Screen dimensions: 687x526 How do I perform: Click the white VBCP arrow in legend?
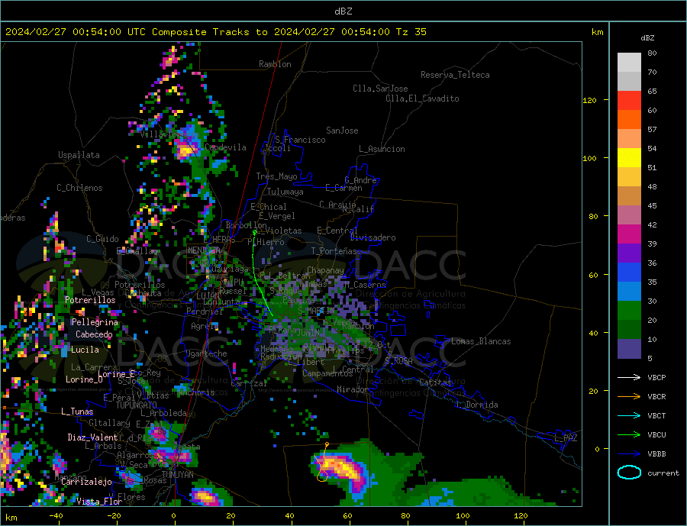click(629, 377)
